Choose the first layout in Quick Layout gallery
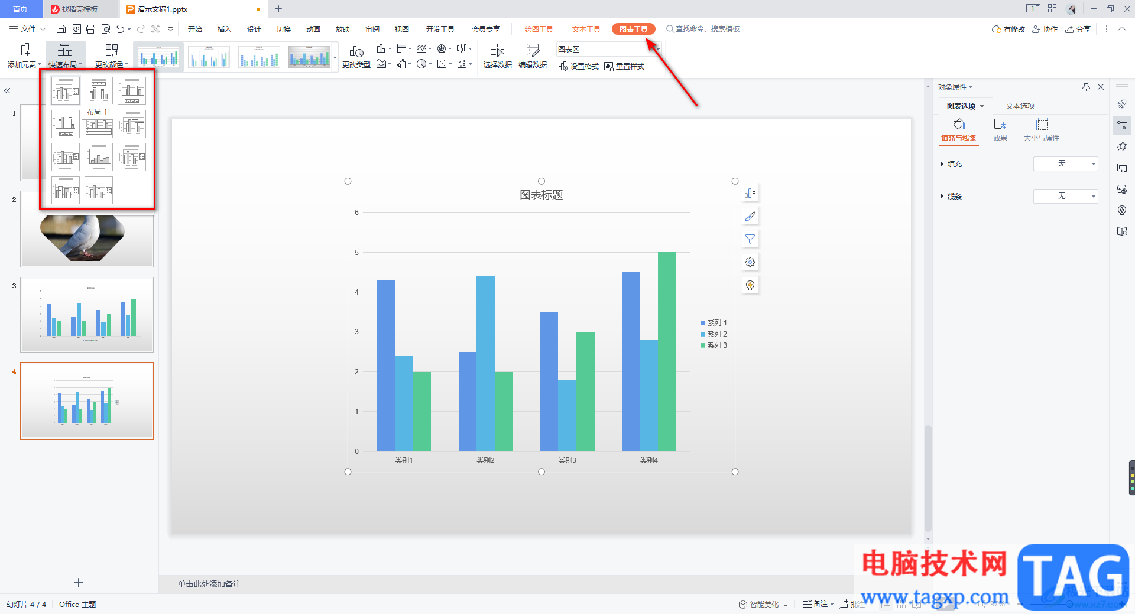 click(66, 91)
